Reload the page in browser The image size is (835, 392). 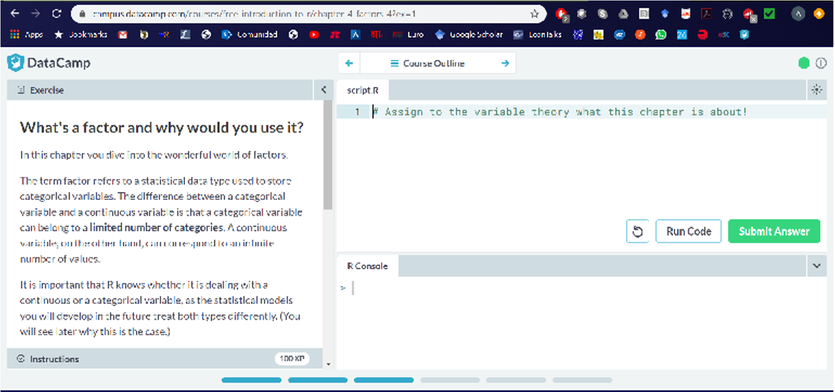click(56, 14)
